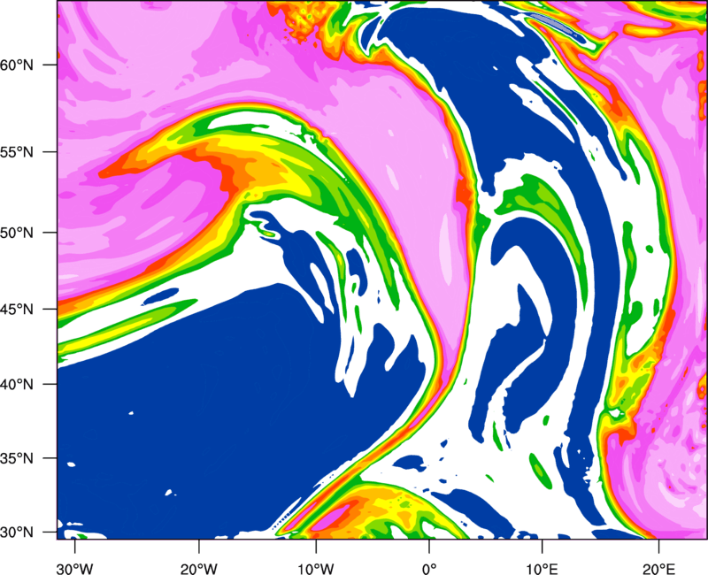708x575 pixels.
Task: Click the 40°N latitude label
Action: 17,385
